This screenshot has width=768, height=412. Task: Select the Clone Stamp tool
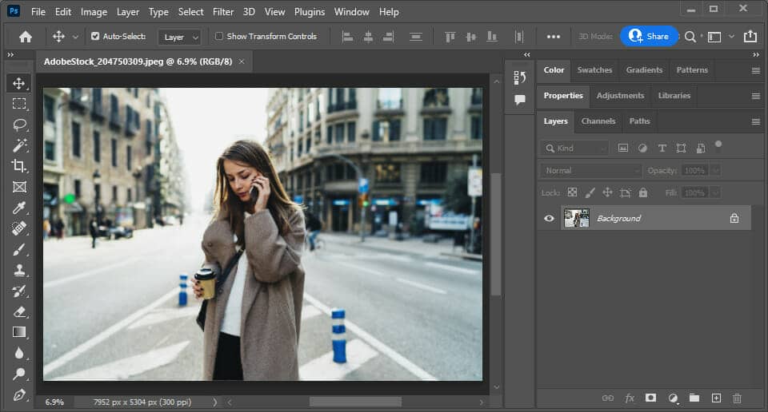pos(19,270)
